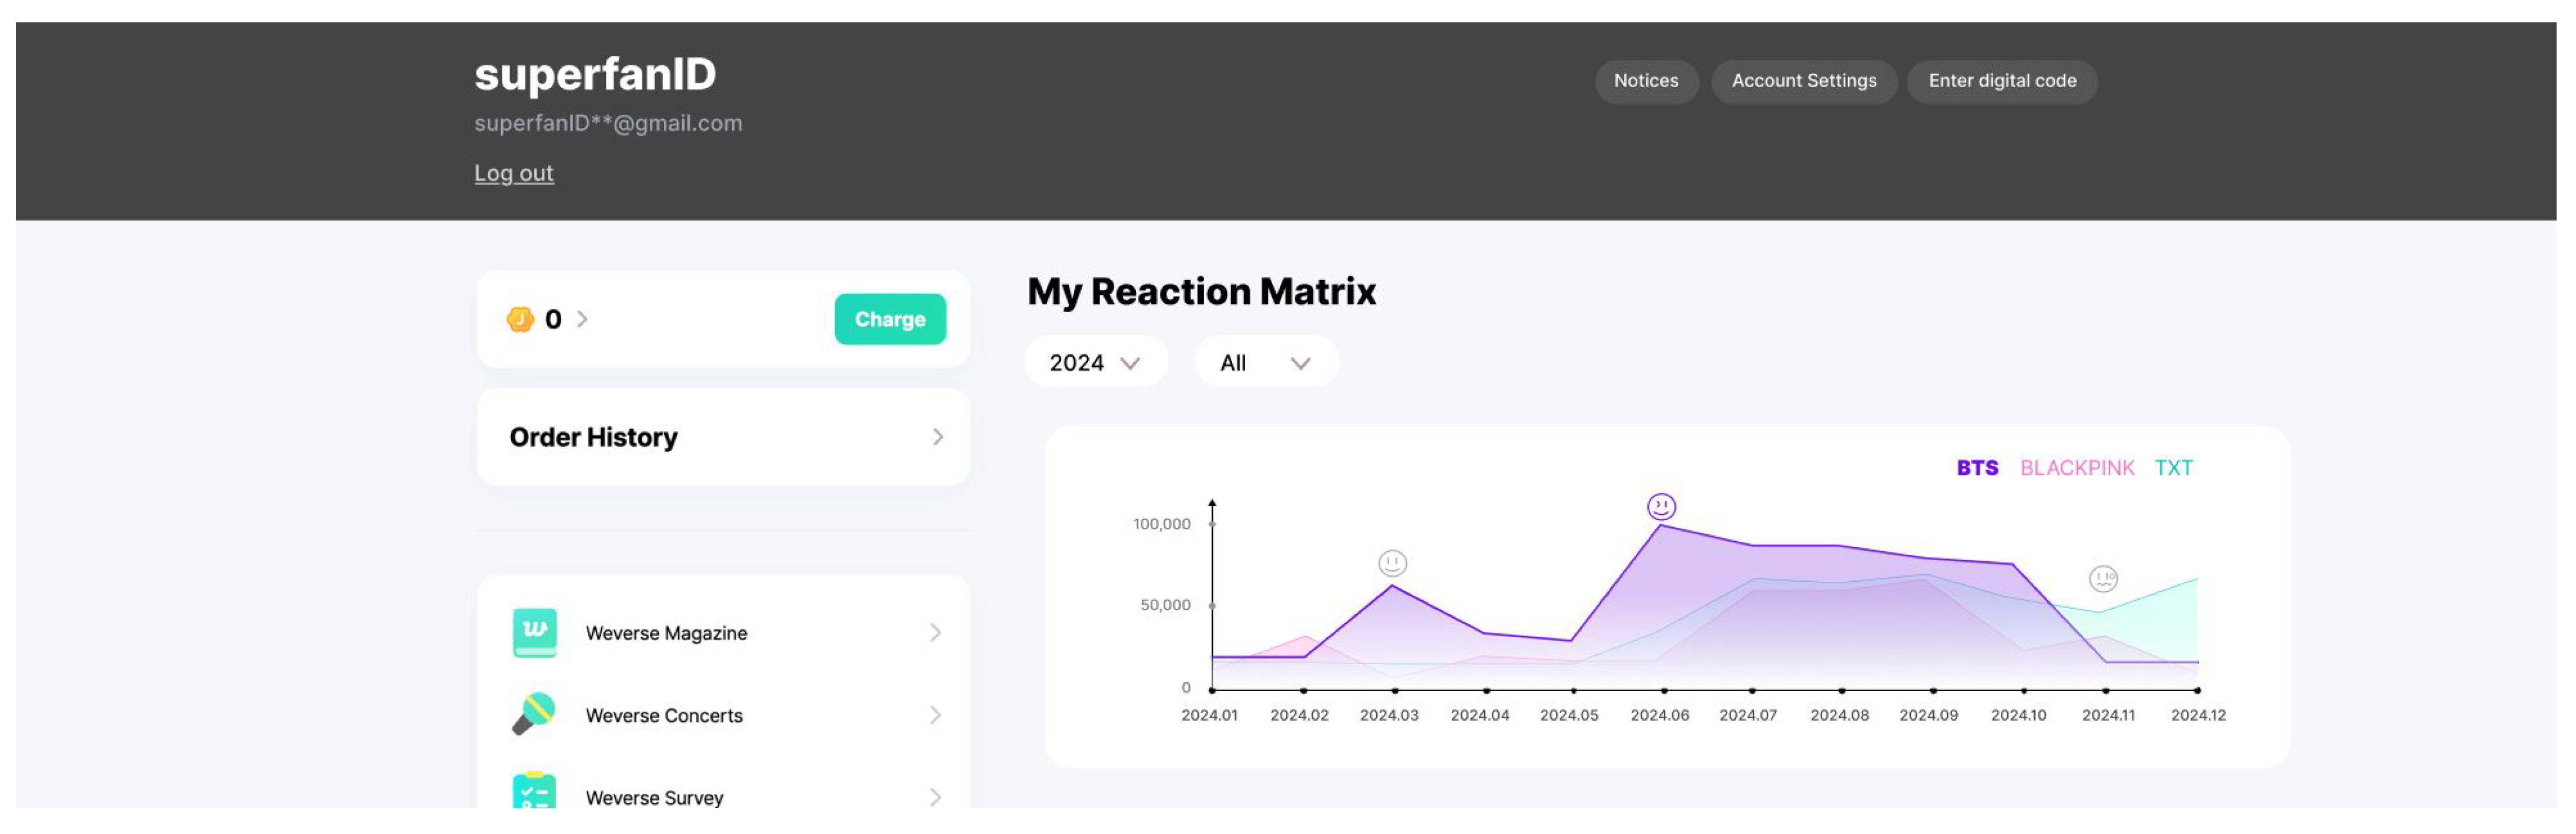Click the gold Jelly coin icon
Screen dimensions: 2576x834
(x=520, y=319)
